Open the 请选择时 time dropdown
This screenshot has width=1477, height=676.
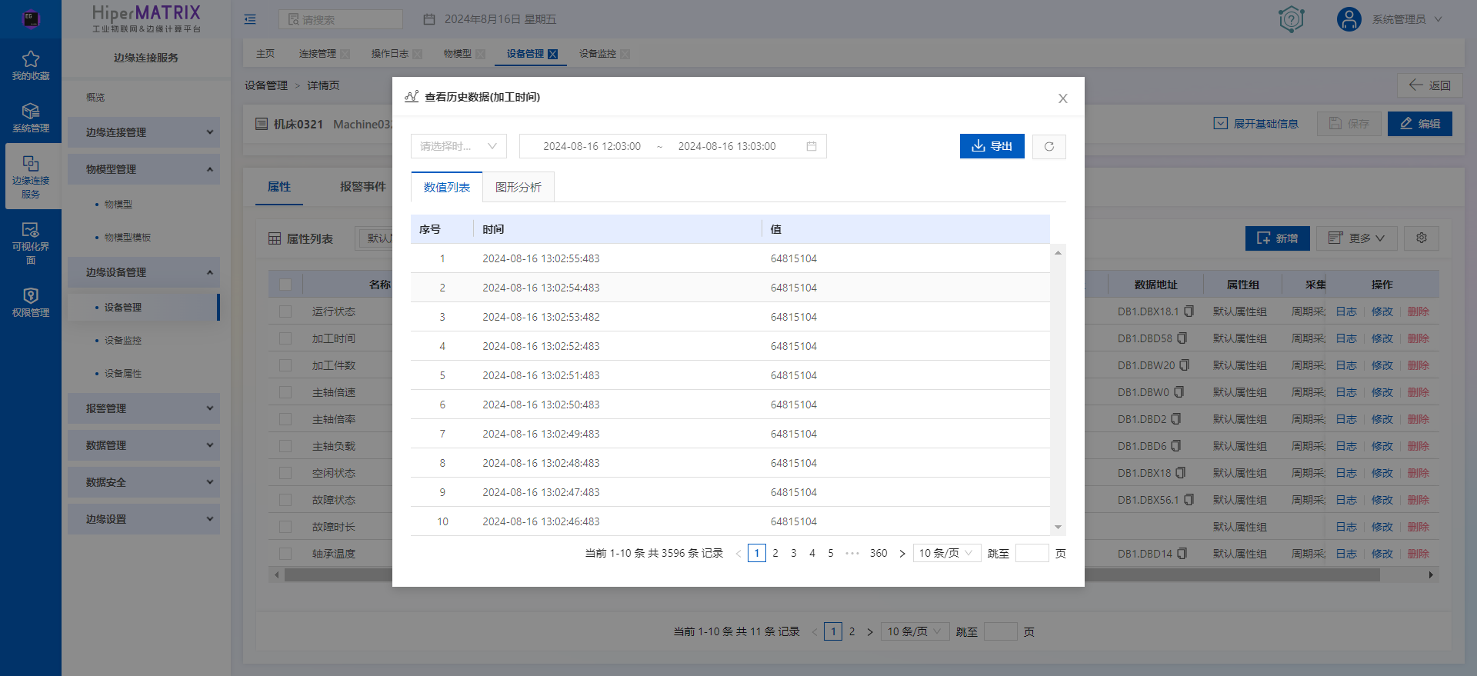pyautogui.click(x=458, y=146)
